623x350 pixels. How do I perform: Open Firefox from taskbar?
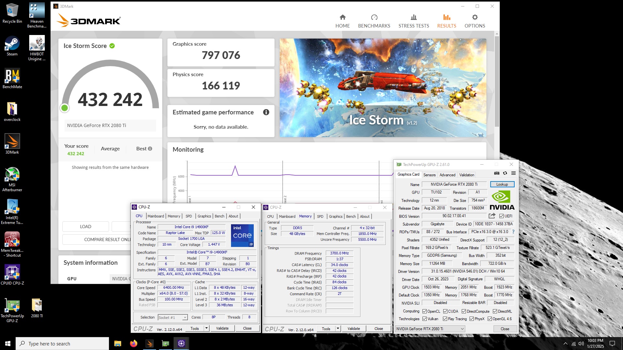(133, 344)
